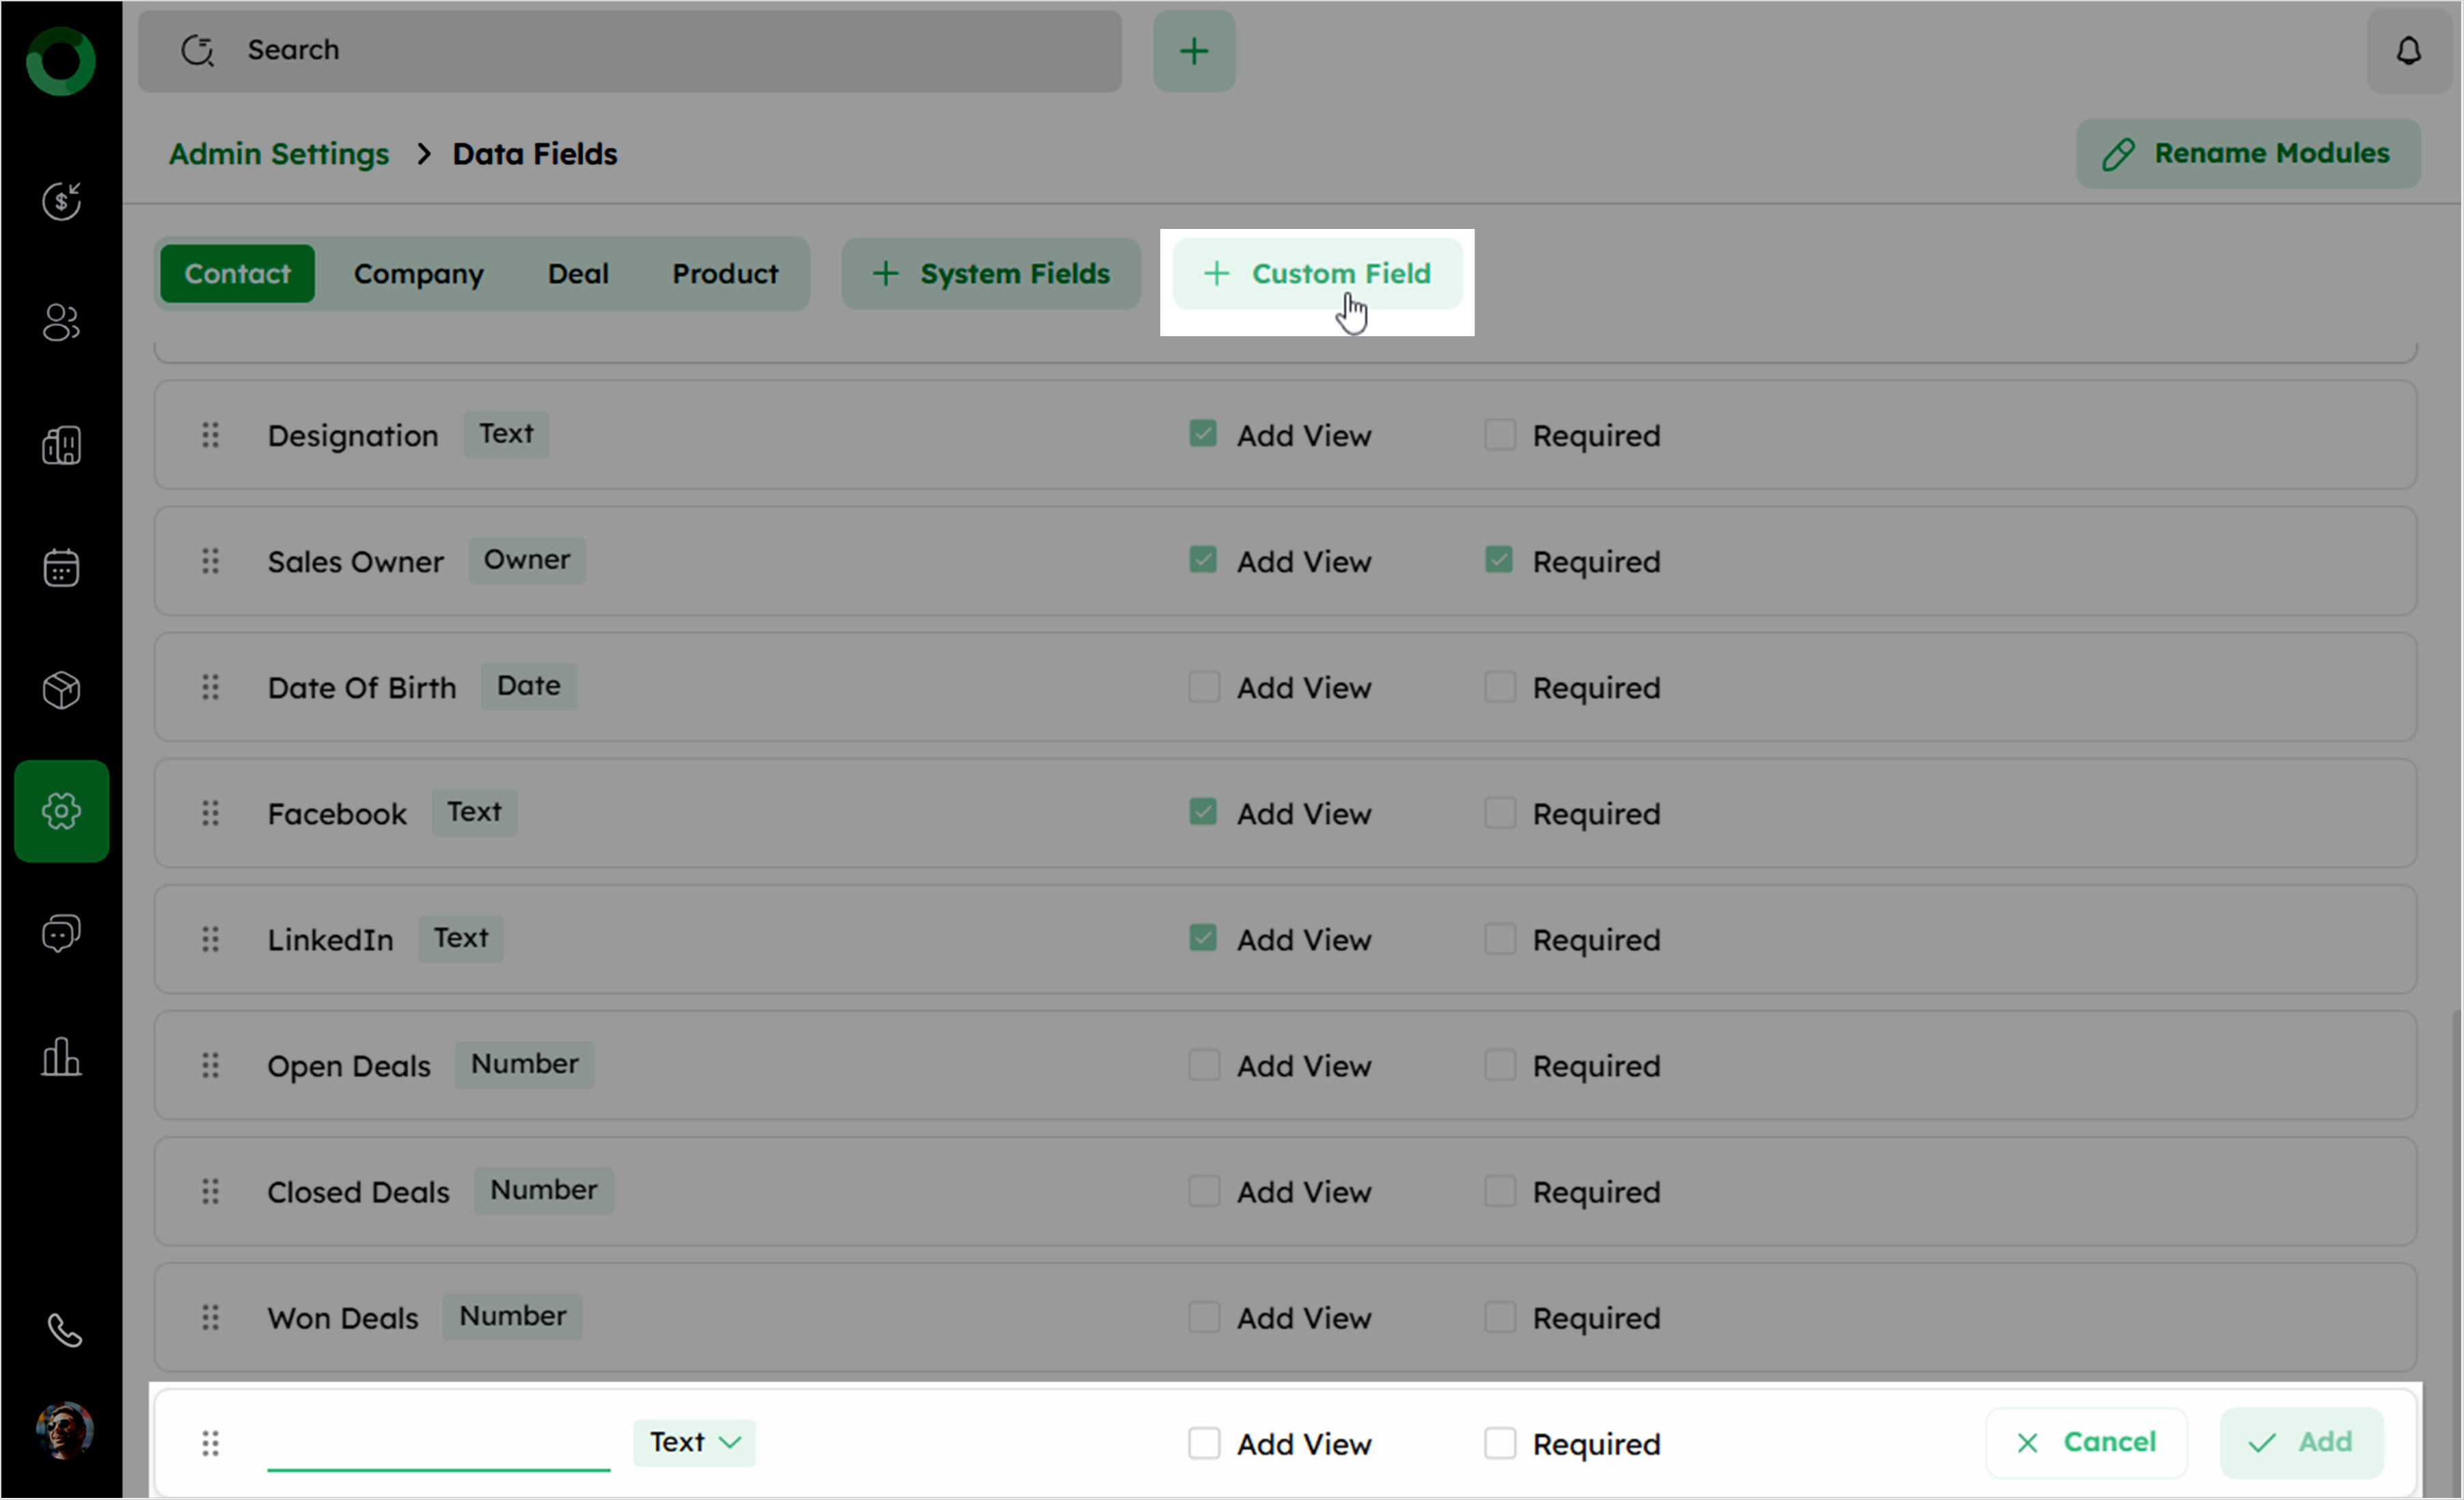This screenshot has height=1500, width=2464.
Task: Click the deals dollar sidebar icon
Action: click(x=61, y=201)
